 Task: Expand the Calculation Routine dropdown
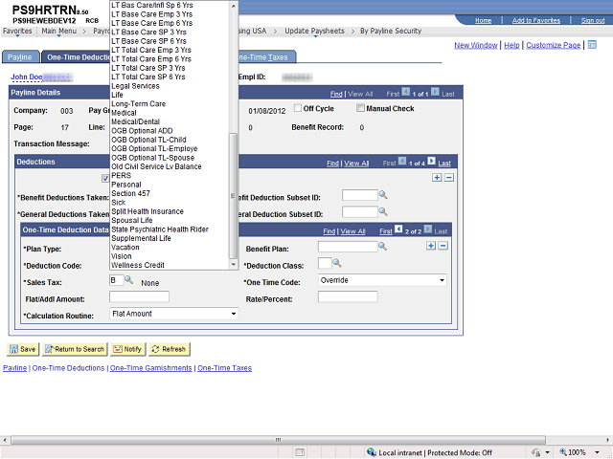pyautogui.click(x=233, y=313)
